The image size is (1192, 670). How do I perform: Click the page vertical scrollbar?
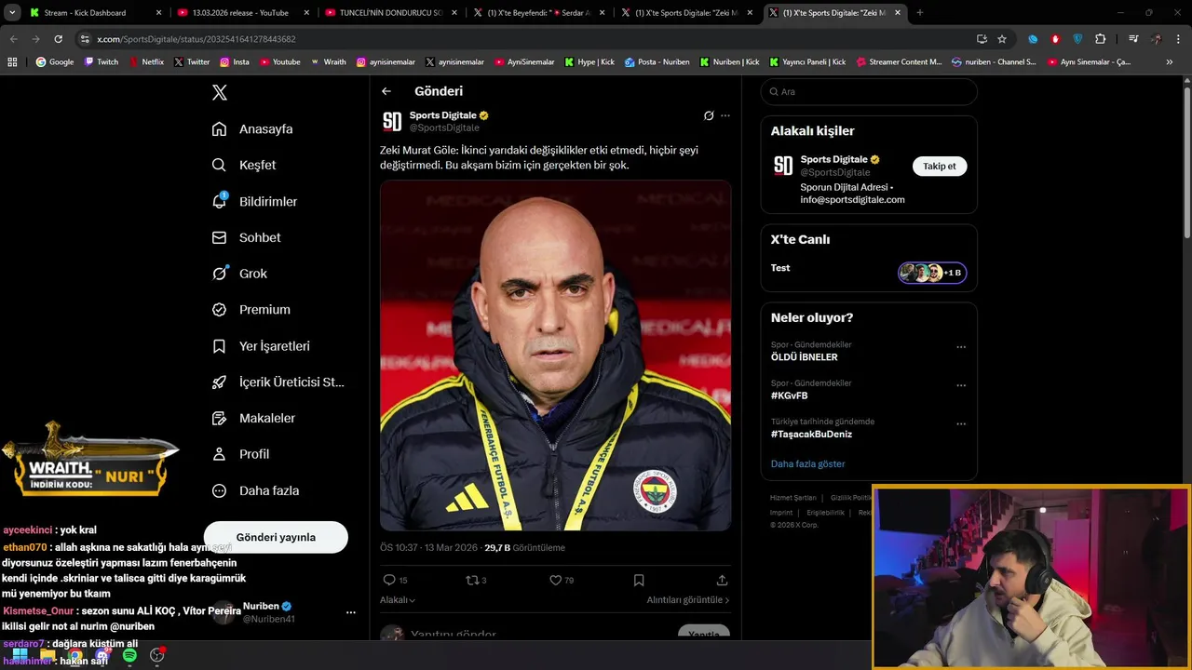point(1186,163)
